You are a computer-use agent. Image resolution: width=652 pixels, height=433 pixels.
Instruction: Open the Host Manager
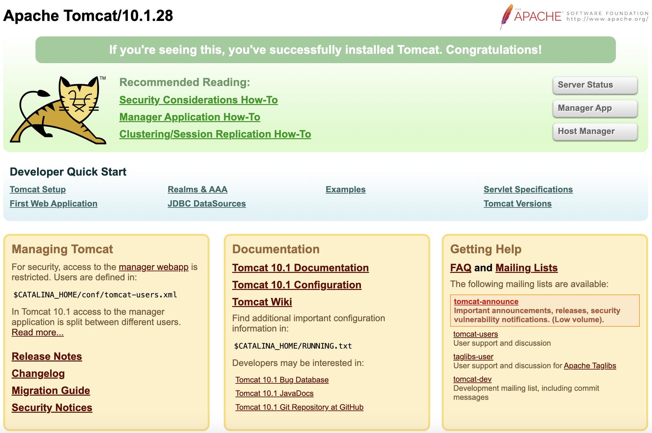(x=595, y=131)
